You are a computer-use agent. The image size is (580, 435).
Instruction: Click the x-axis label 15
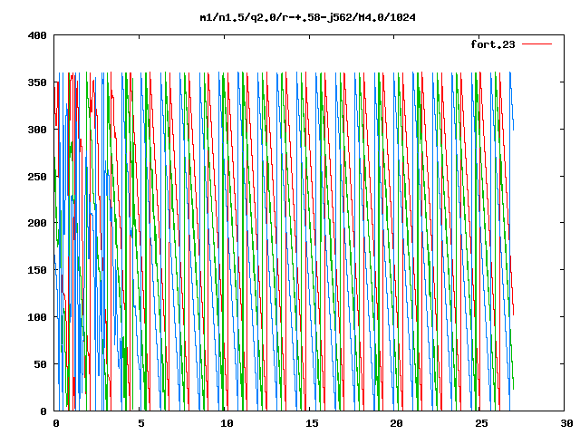point(311,423)
